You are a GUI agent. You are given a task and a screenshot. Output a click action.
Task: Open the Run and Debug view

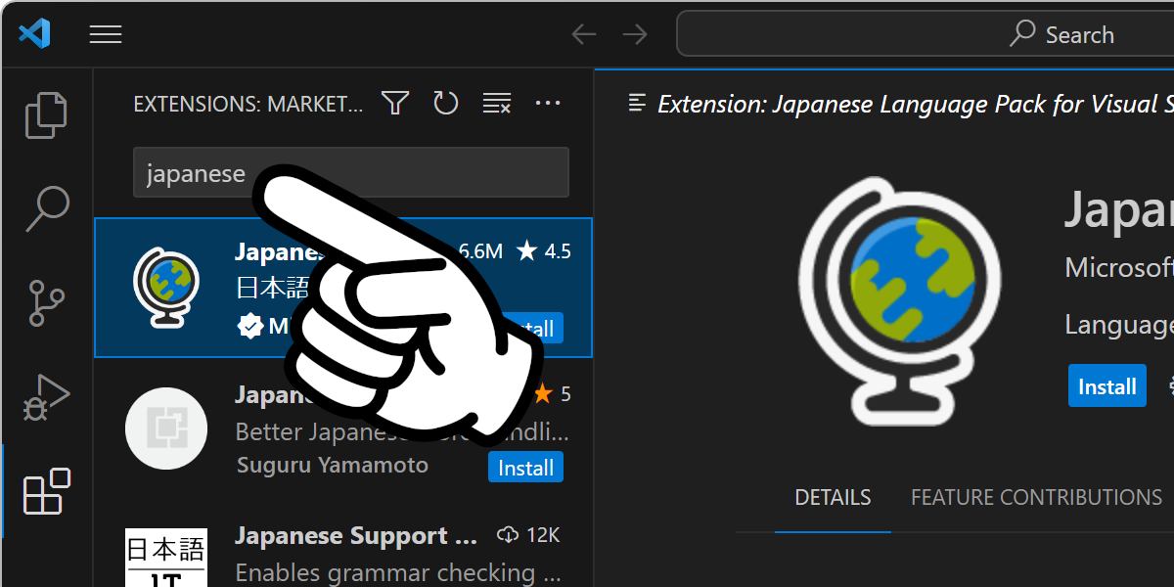(46, 396)
